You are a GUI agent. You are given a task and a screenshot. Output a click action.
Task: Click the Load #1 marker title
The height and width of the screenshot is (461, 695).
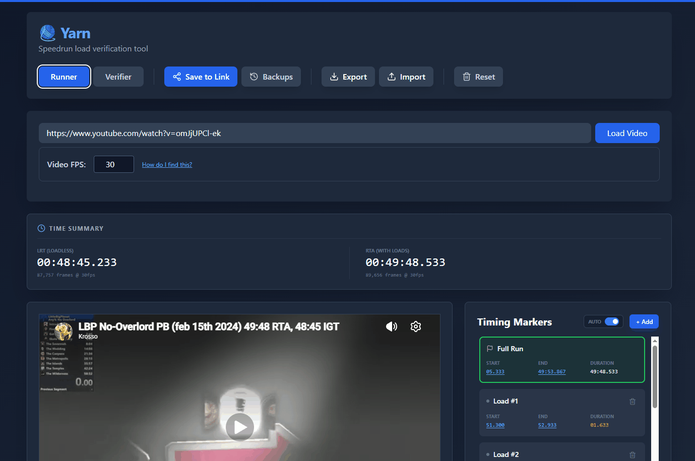point(506,401)
